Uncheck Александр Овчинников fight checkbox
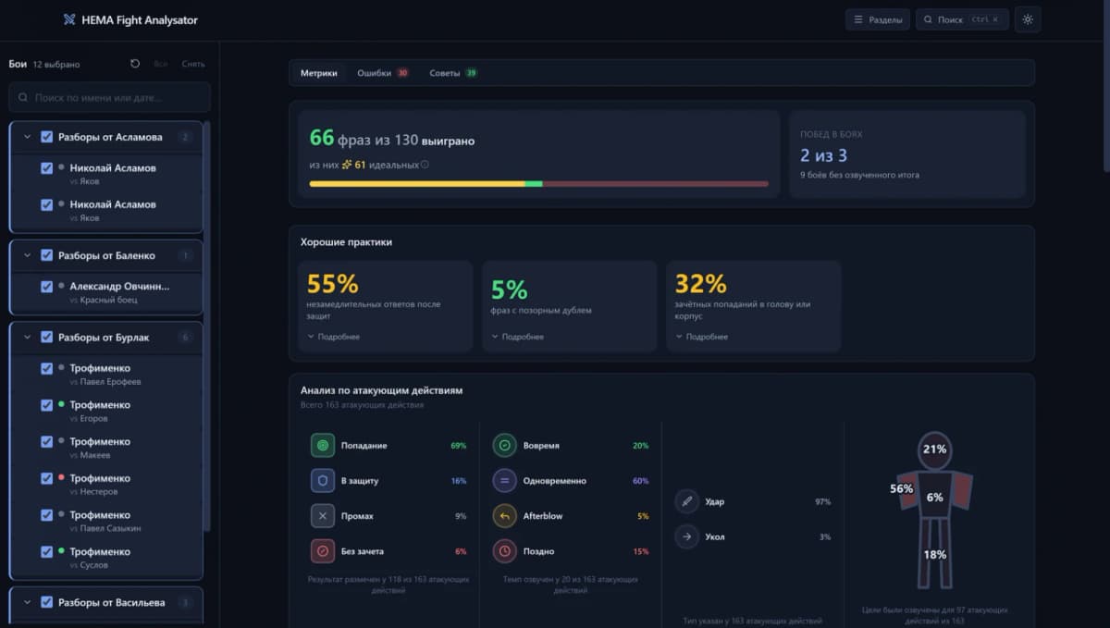This screenshot has width=1110, height=628. click(47, 287)
